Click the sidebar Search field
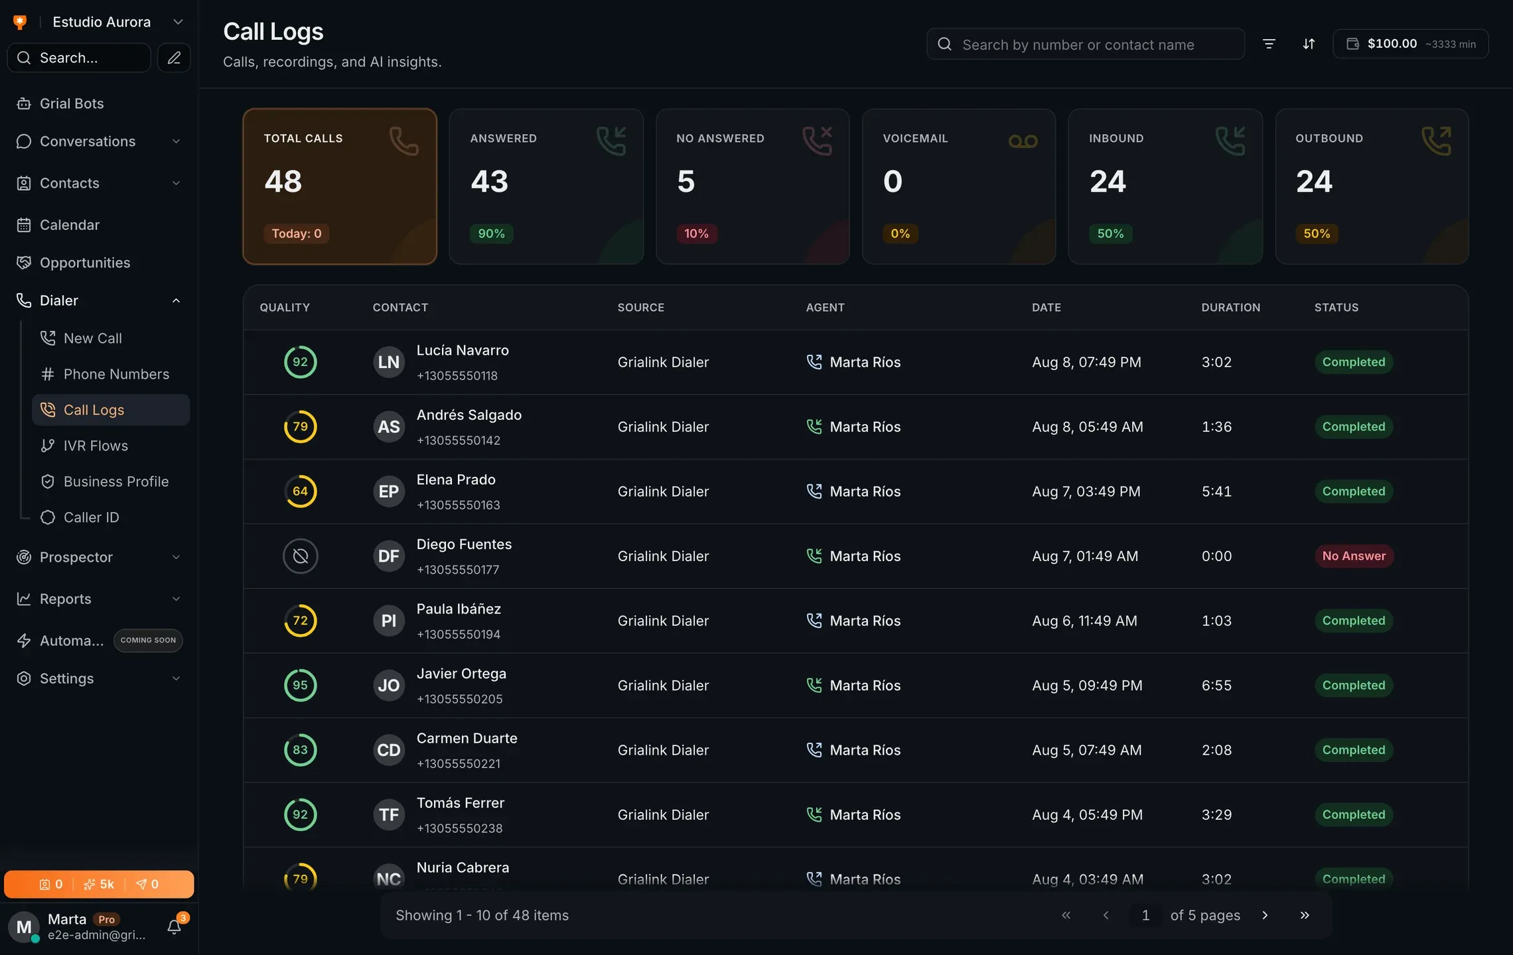 click(79, 58)
